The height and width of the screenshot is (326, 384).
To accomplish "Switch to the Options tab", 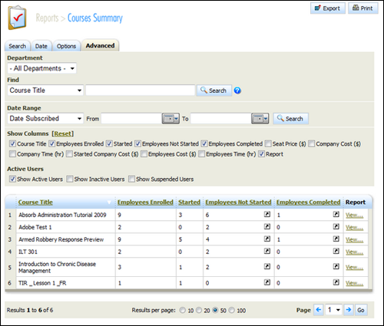I will 66,46.
